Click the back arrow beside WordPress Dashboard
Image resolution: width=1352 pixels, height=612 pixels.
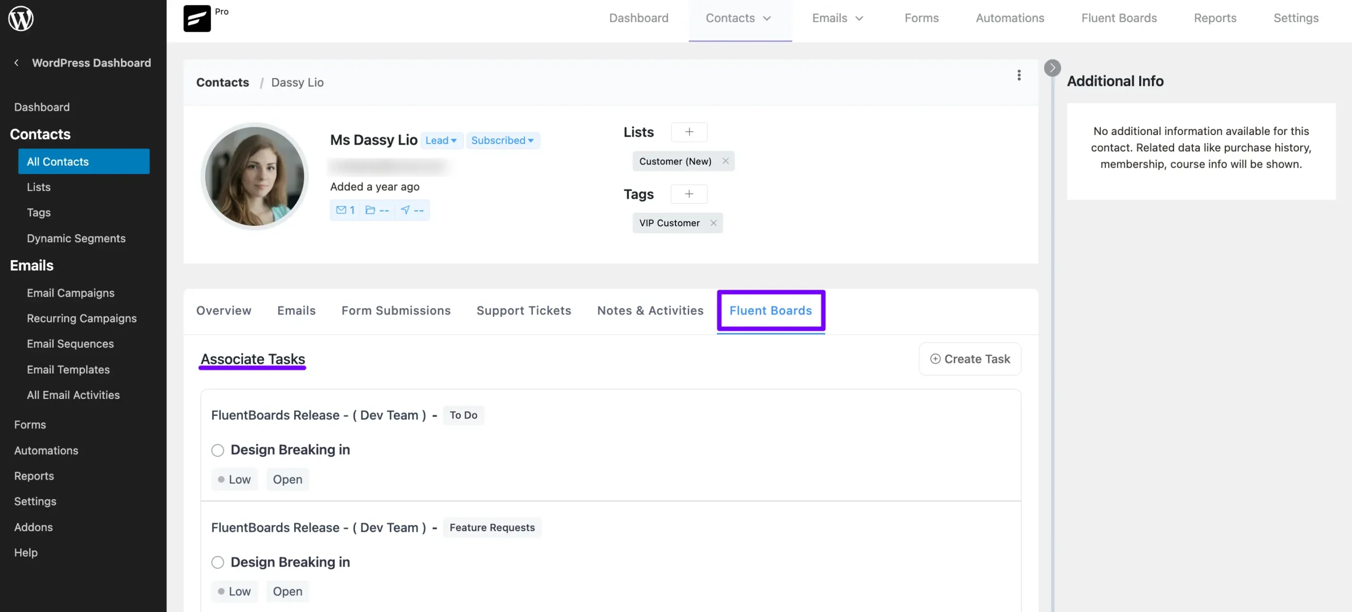[x=16, y=63]
